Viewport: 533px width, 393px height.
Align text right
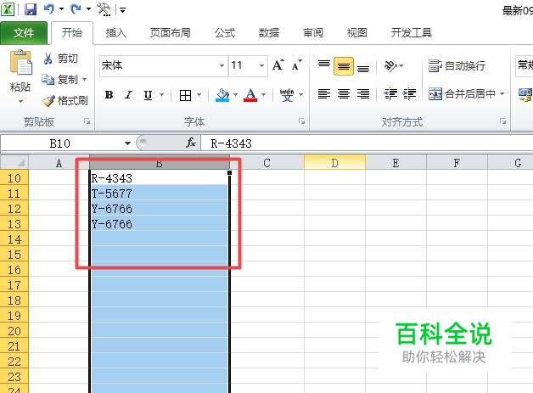[x=363, y=93]
